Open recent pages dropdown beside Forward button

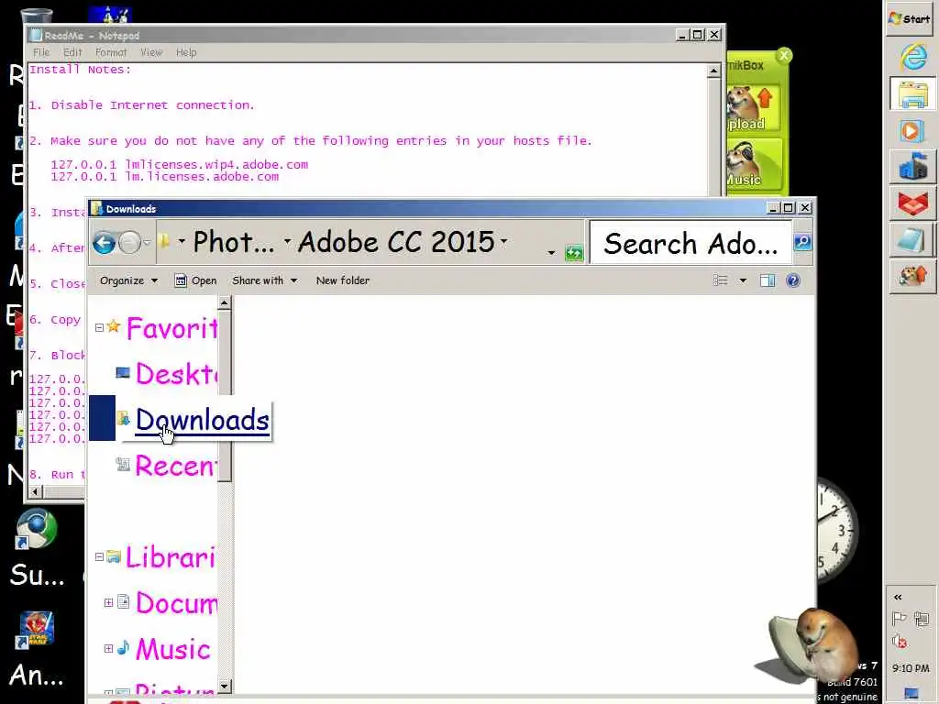(148, 243)
